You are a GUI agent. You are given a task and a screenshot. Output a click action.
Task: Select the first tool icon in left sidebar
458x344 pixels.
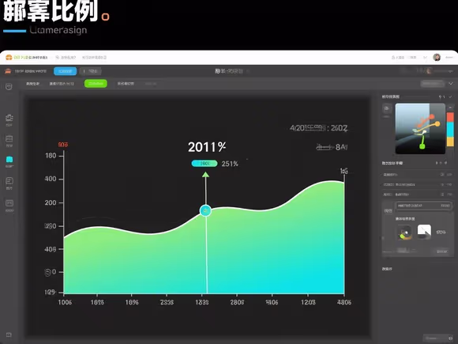9,118
